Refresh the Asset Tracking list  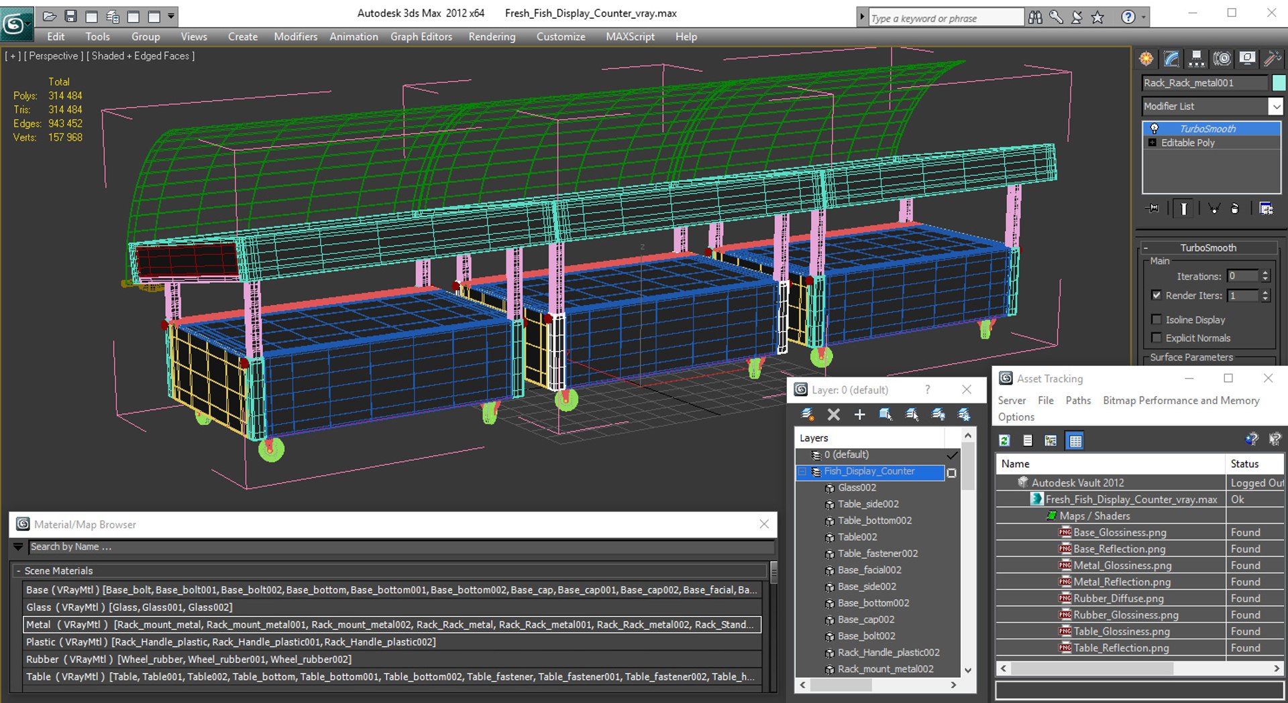tap(1004, 440)
